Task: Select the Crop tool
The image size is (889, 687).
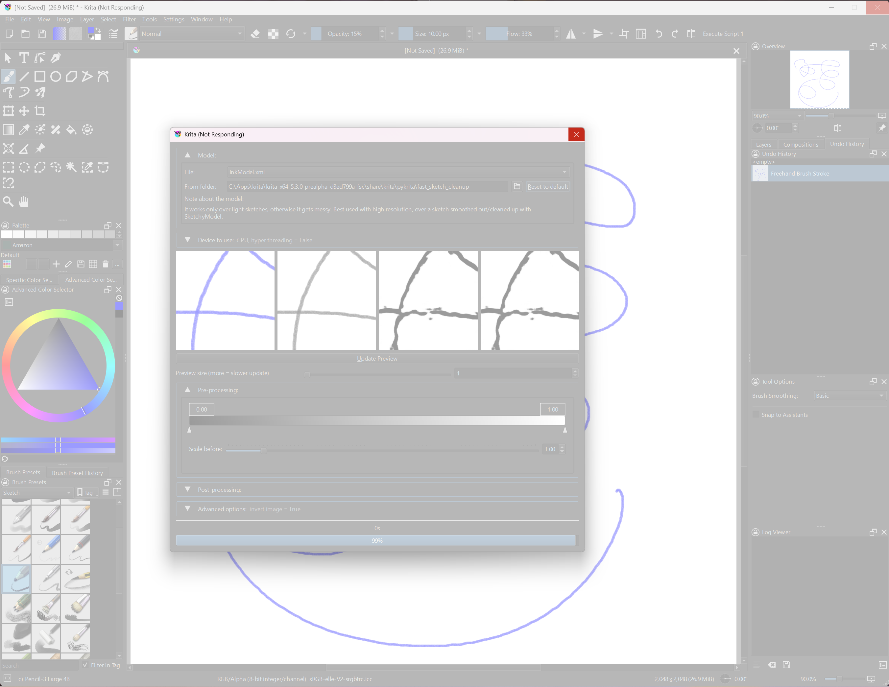Action: [40, 111]
